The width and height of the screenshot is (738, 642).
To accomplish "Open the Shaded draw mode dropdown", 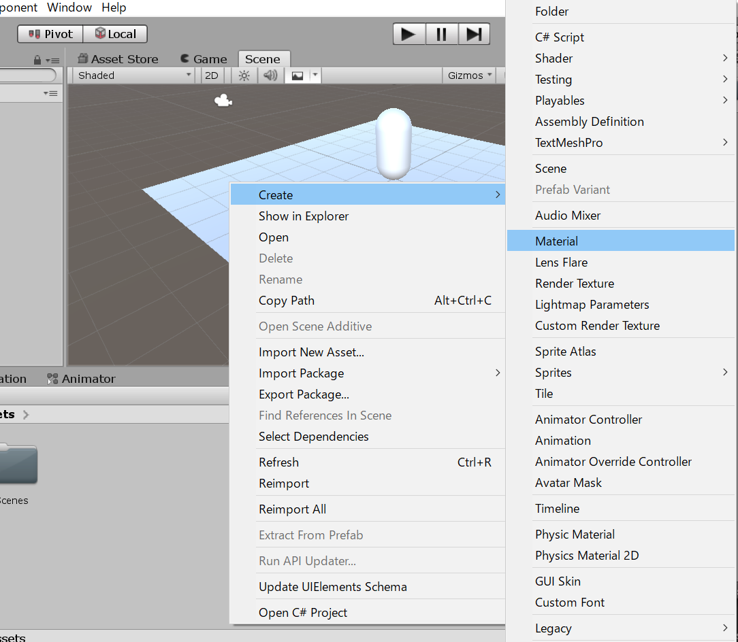I will pyautogui.click(x=133, y=75).
